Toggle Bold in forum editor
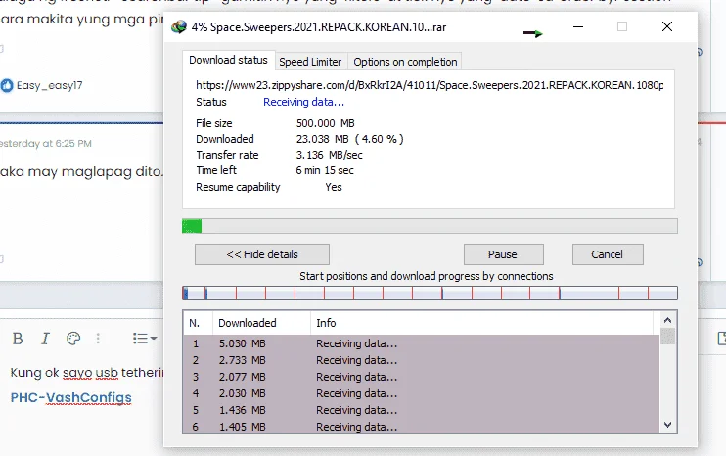The height and width of the screenshot is (456, 726). 18,339
